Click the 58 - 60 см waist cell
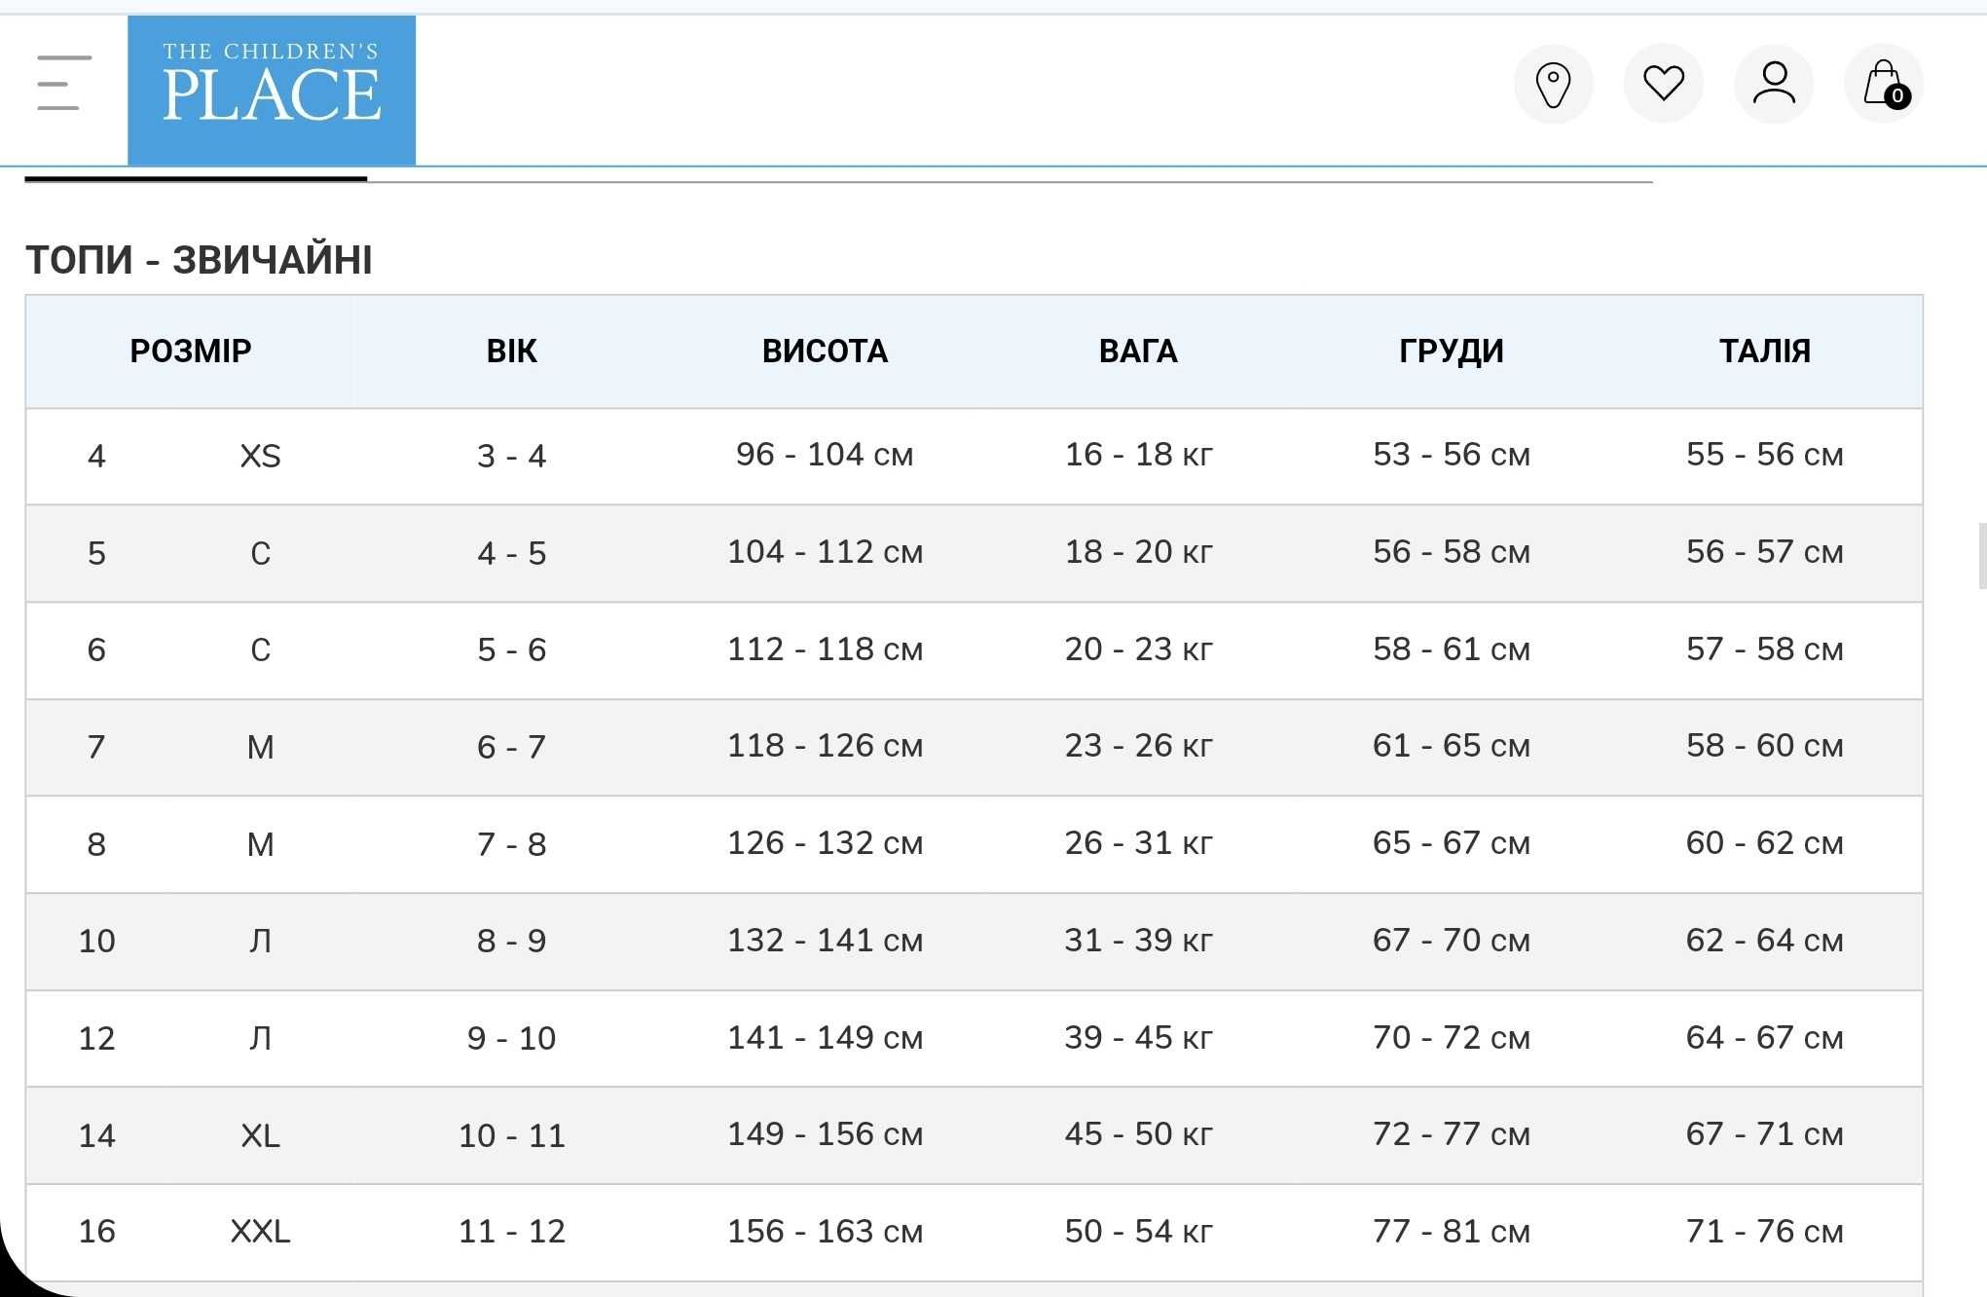 (1765, 745)
